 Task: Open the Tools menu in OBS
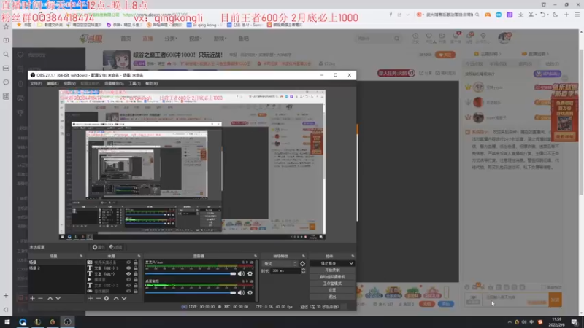click(x=134, y=84)
